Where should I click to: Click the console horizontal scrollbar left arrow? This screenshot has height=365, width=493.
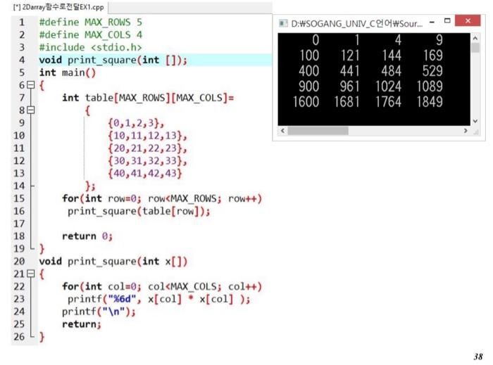click(282, 131)
